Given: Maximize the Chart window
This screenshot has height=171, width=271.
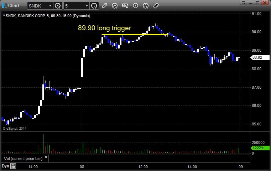Looking at the screenshot, I should pyautogui.click(x=257, y=2).
